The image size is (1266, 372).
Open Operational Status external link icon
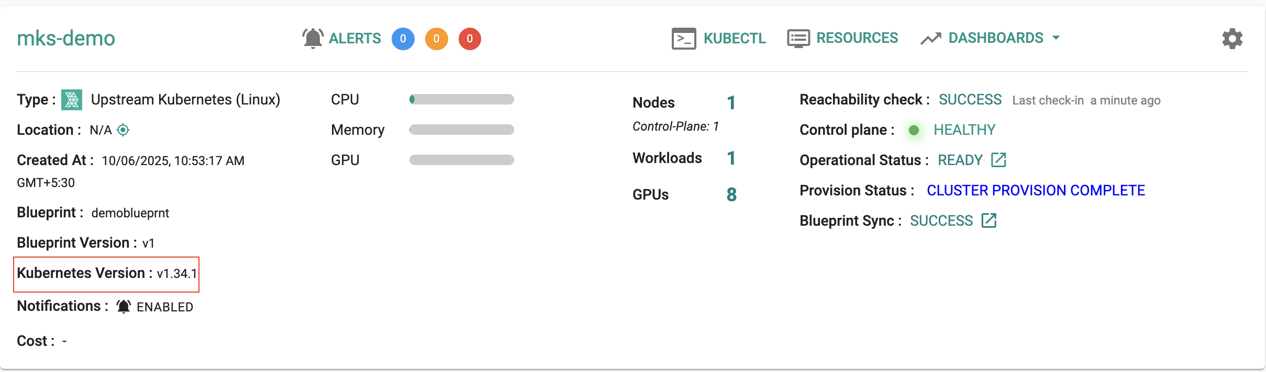[998, 160]
